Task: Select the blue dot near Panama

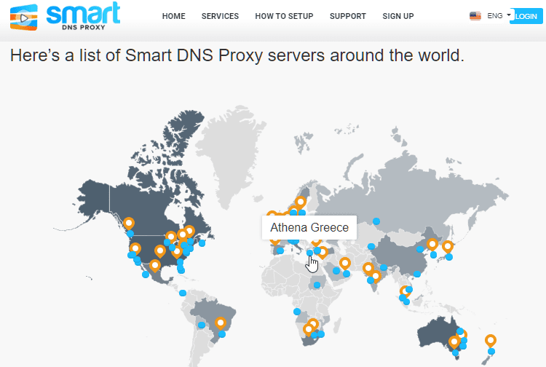Action: (x=183, y=293)
